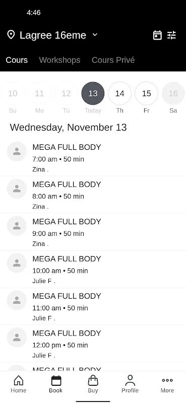This screenshot has height=405, width=186.
Task: Open the Profile page icon
Action: click(x=130, y=384)
